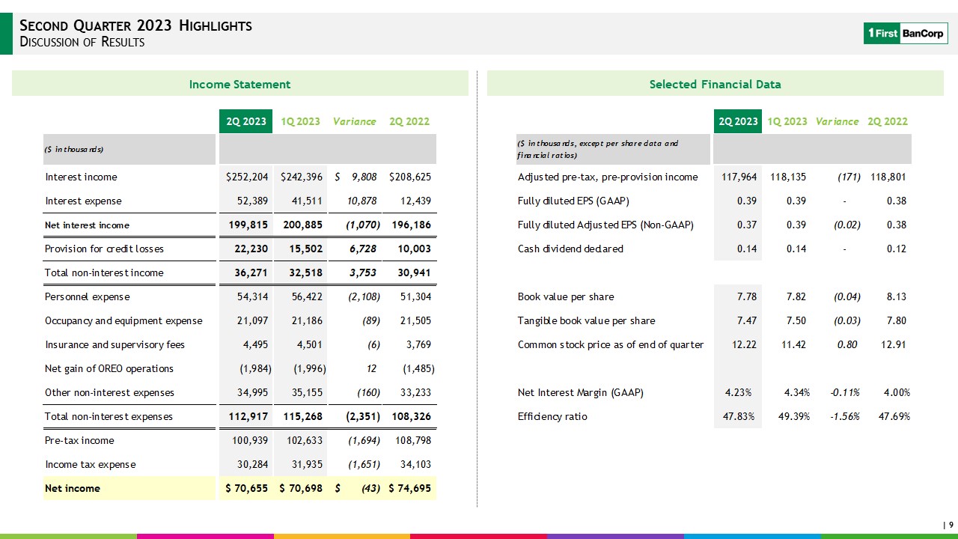Select the Book value per share label
Image resolution: width=958 pixels, height=539 pixels.
[565, 296]
